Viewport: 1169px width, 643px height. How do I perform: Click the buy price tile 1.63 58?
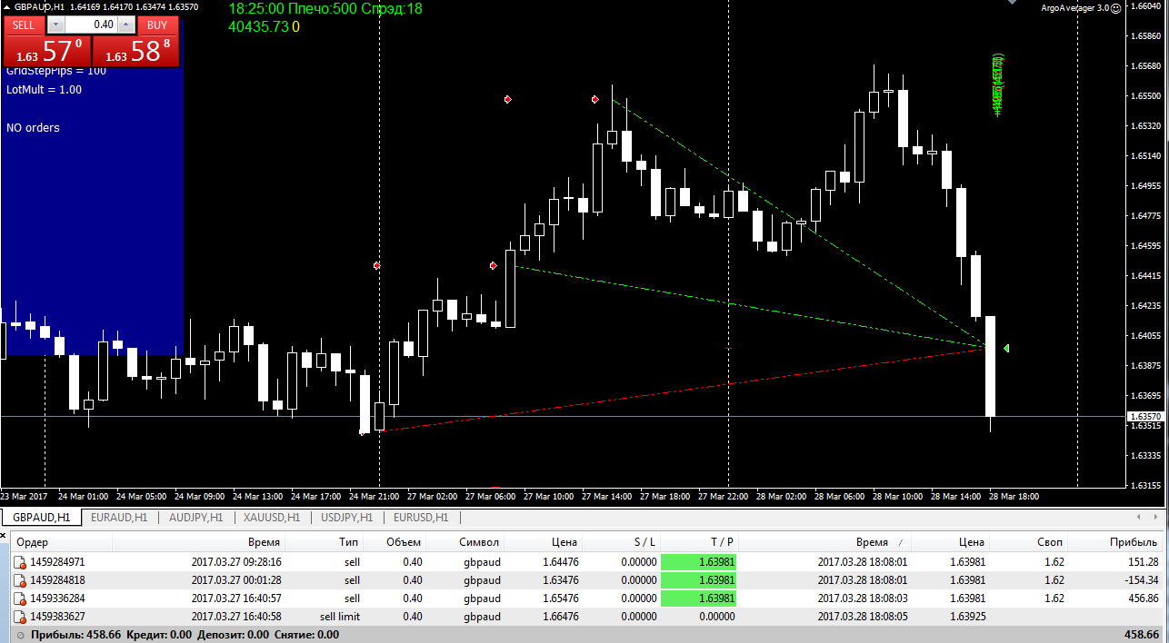click(x=136, y=51)
